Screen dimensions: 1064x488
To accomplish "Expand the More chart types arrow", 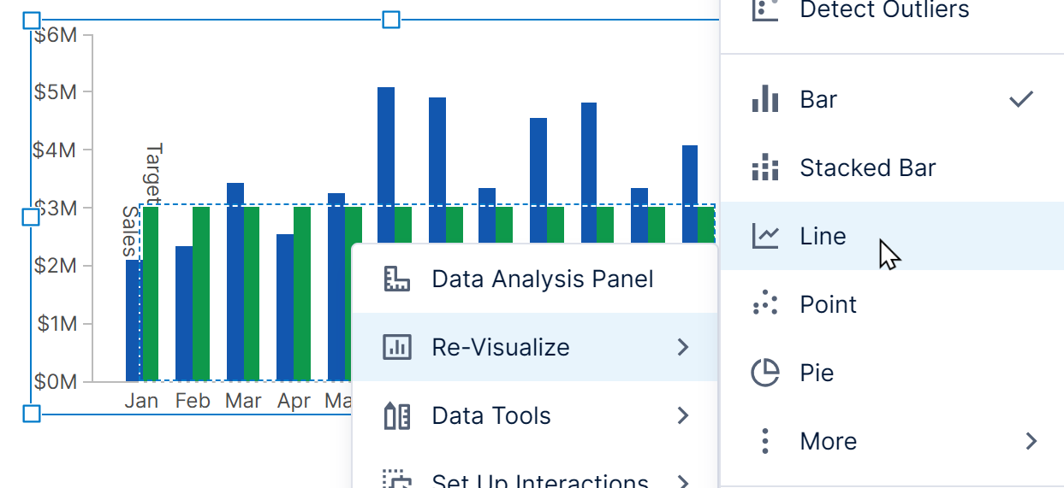I will pyautogui.click(x=1031, y=441).
